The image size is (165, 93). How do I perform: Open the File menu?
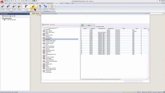(x=6, y=3)
